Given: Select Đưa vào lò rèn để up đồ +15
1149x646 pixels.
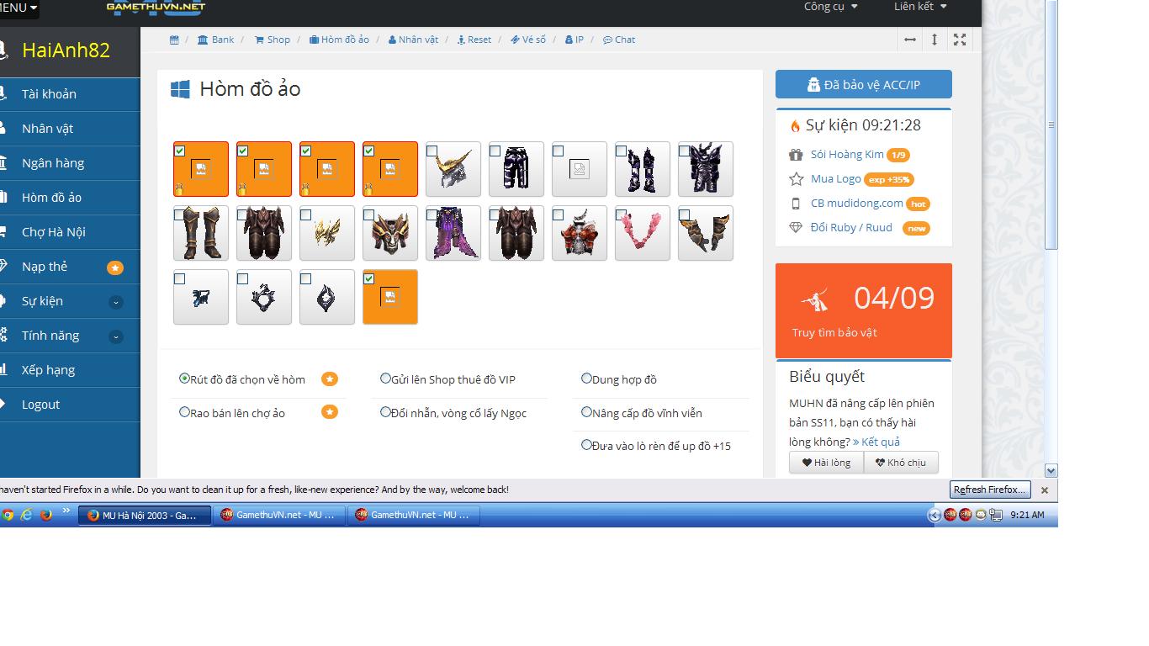Looking at the screenshot, I should 587,445.
